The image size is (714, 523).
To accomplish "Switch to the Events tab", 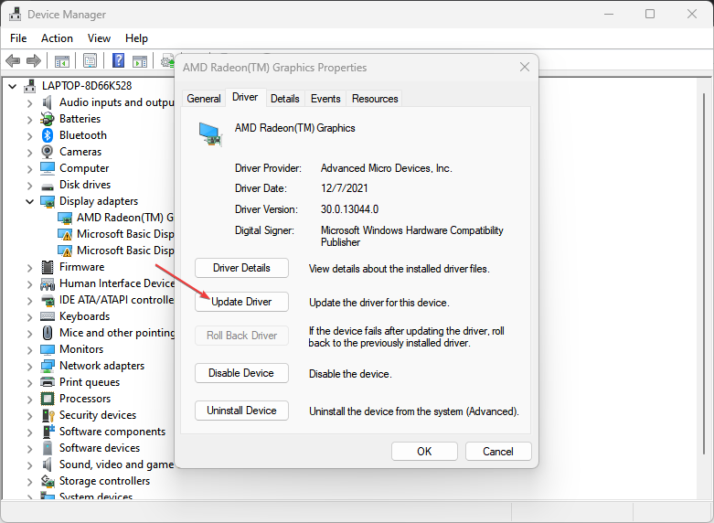I will tap(325, 99).
